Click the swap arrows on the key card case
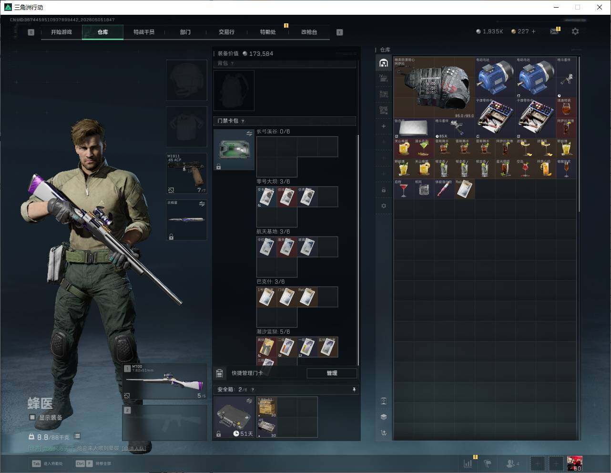This screenshot has width=611, height=473. click(x=249, y=134)
